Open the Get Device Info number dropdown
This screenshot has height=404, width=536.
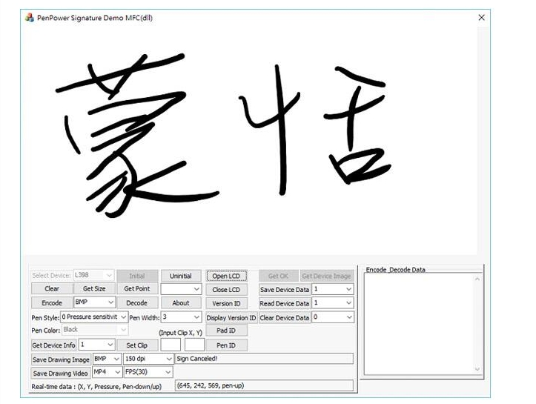tap(96, 345)
